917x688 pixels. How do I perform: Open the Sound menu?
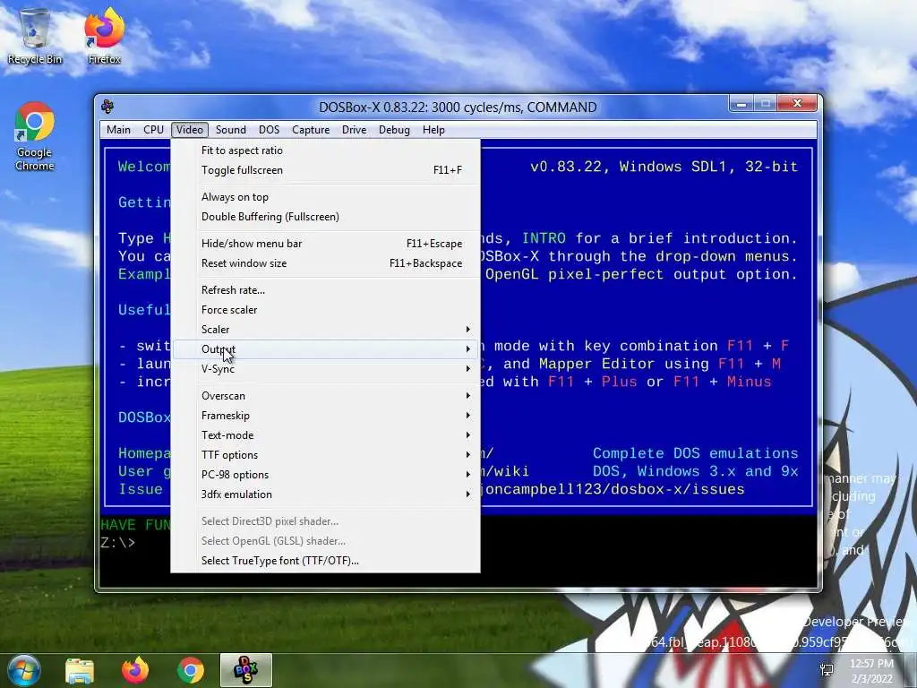tap(231, 130)
